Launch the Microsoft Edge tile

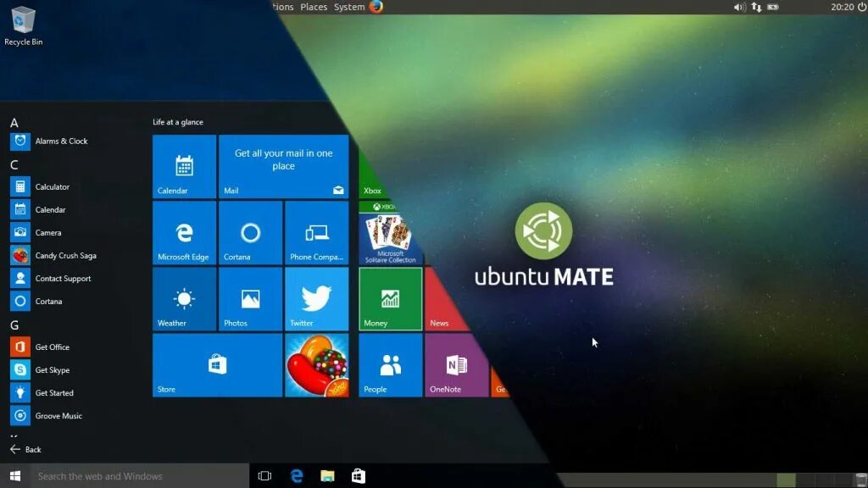click(184, 233)
